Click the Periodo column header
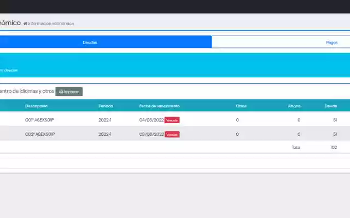 pos(106,106)
